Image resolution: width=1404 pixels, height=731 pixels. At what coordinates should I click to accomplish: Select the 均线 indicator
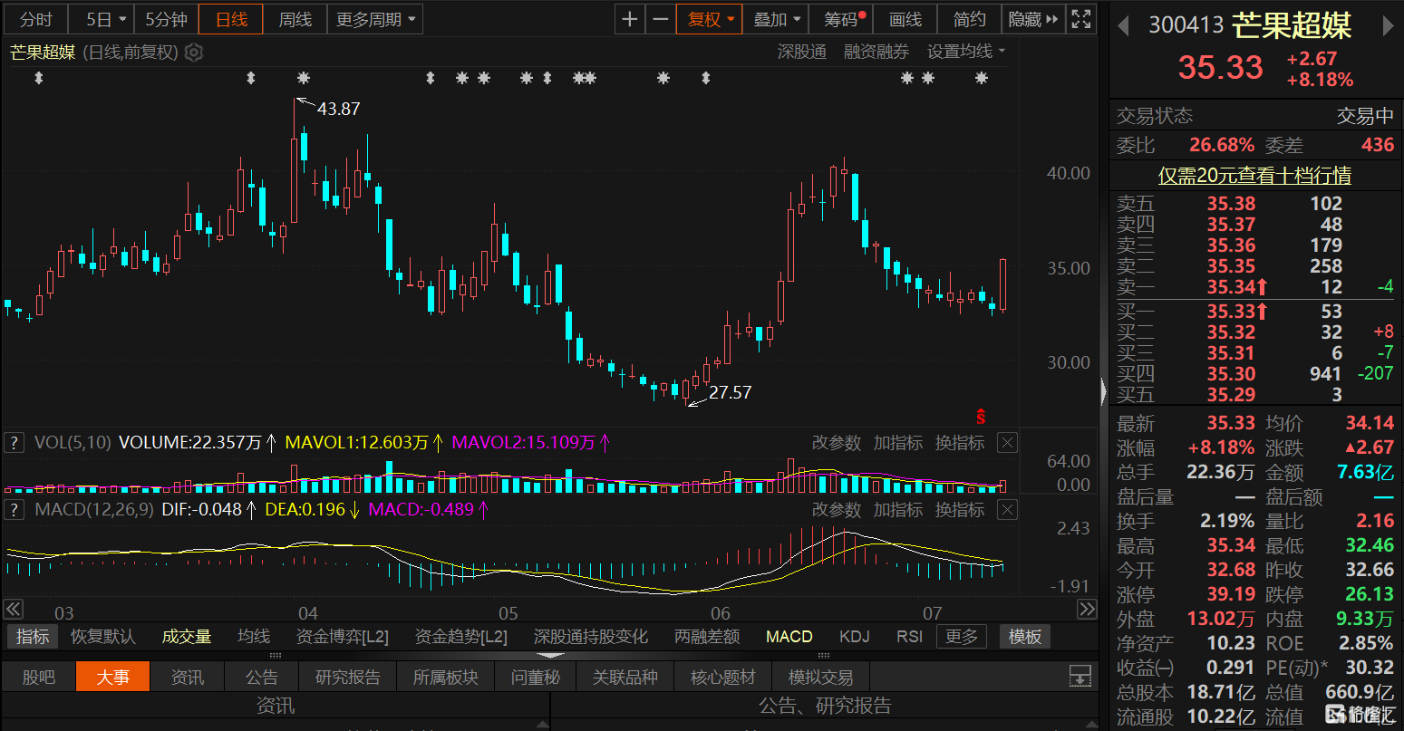tap(254, 637)
